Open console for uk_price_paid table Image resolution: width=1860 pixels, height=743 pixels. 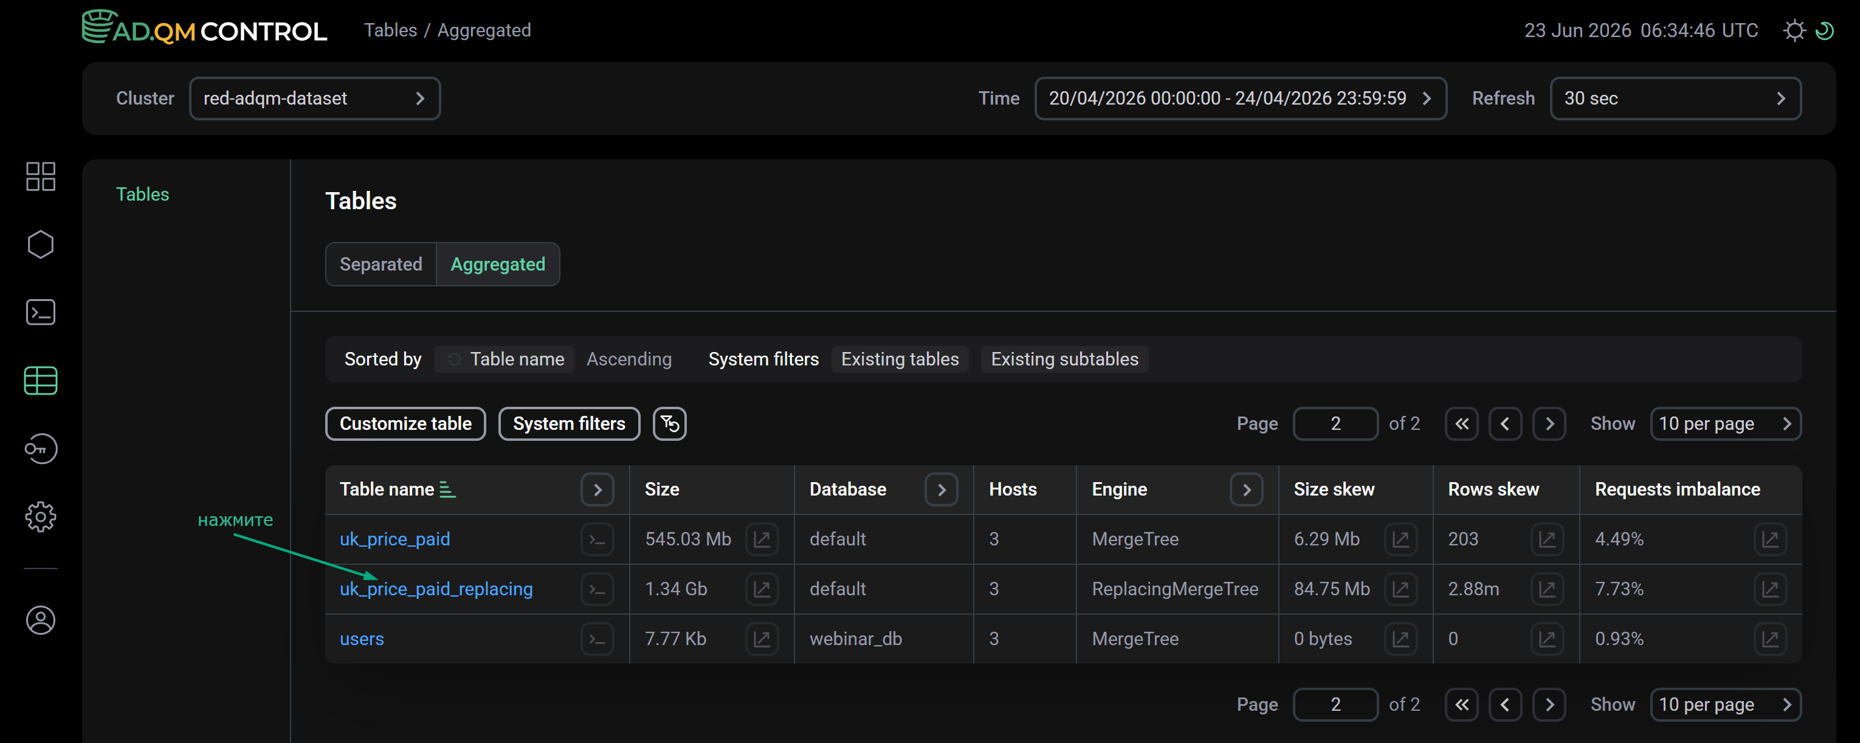coord(597,539)
